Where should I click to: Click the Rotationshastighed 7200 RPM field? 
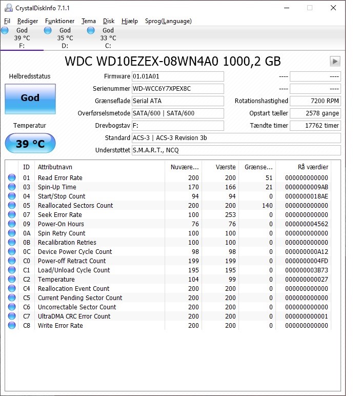315,101
